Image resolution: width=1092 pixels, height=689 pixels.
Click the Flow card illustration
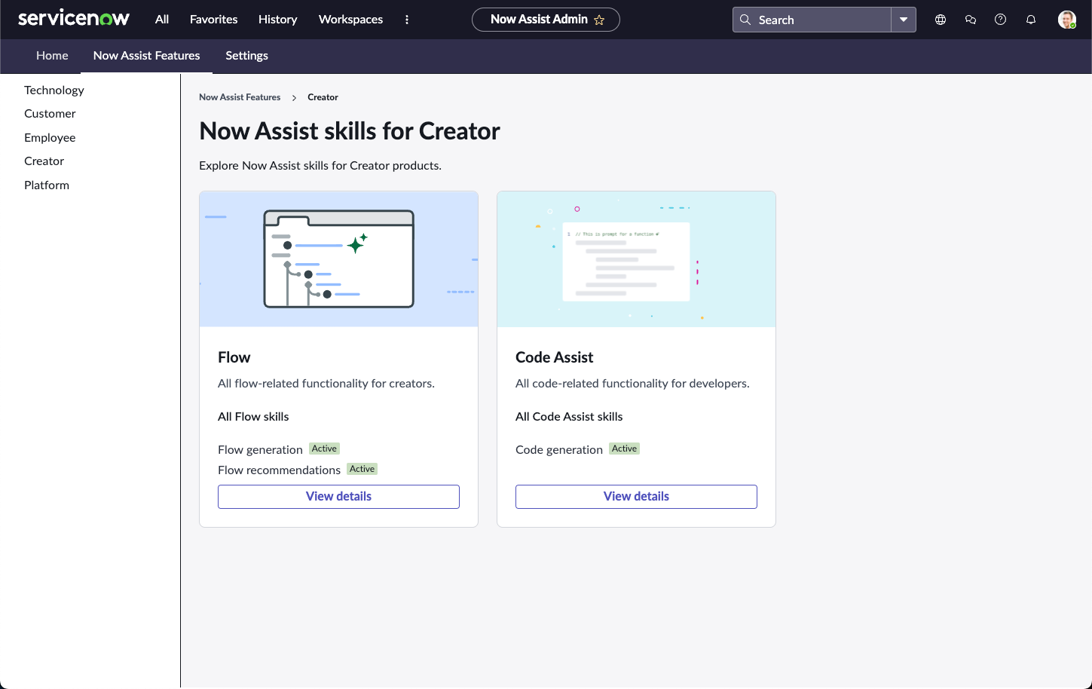(339, 259)
